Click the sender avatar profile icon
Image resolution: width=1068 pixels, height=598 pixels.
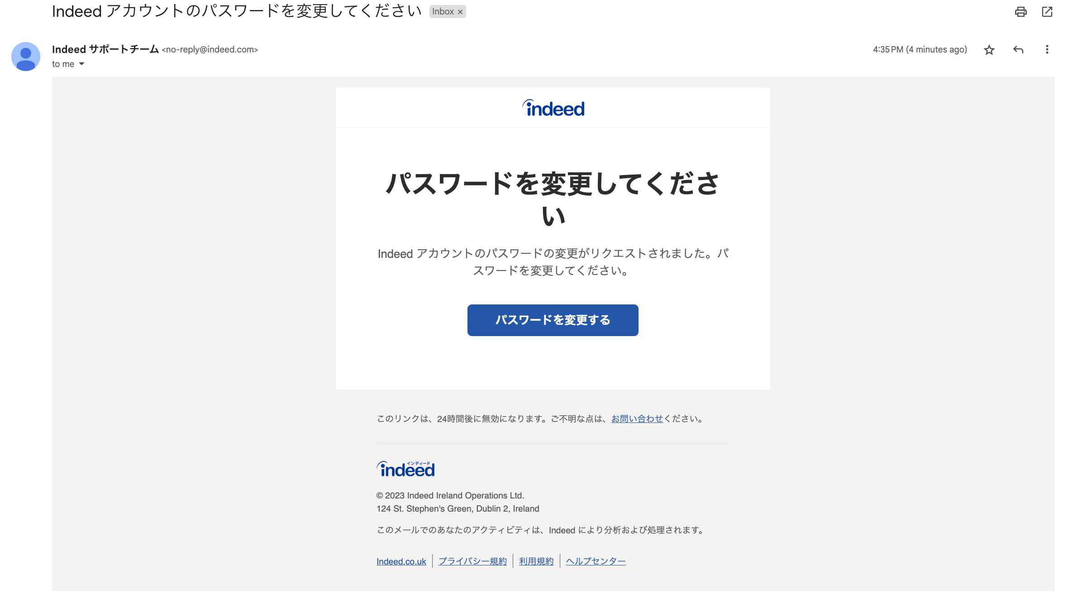(x=26, y=57)
